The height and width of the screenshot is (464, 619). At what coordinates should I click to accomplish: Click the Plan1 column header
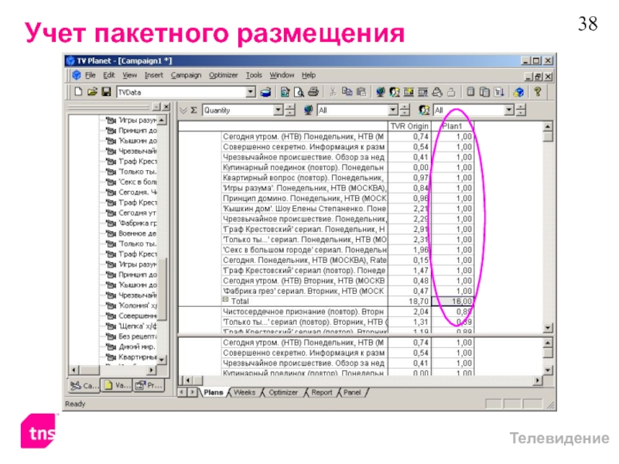tap(453, 126)
